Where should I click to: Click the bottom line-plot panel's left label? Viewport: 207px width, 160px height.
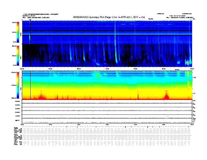pos(18,121)
